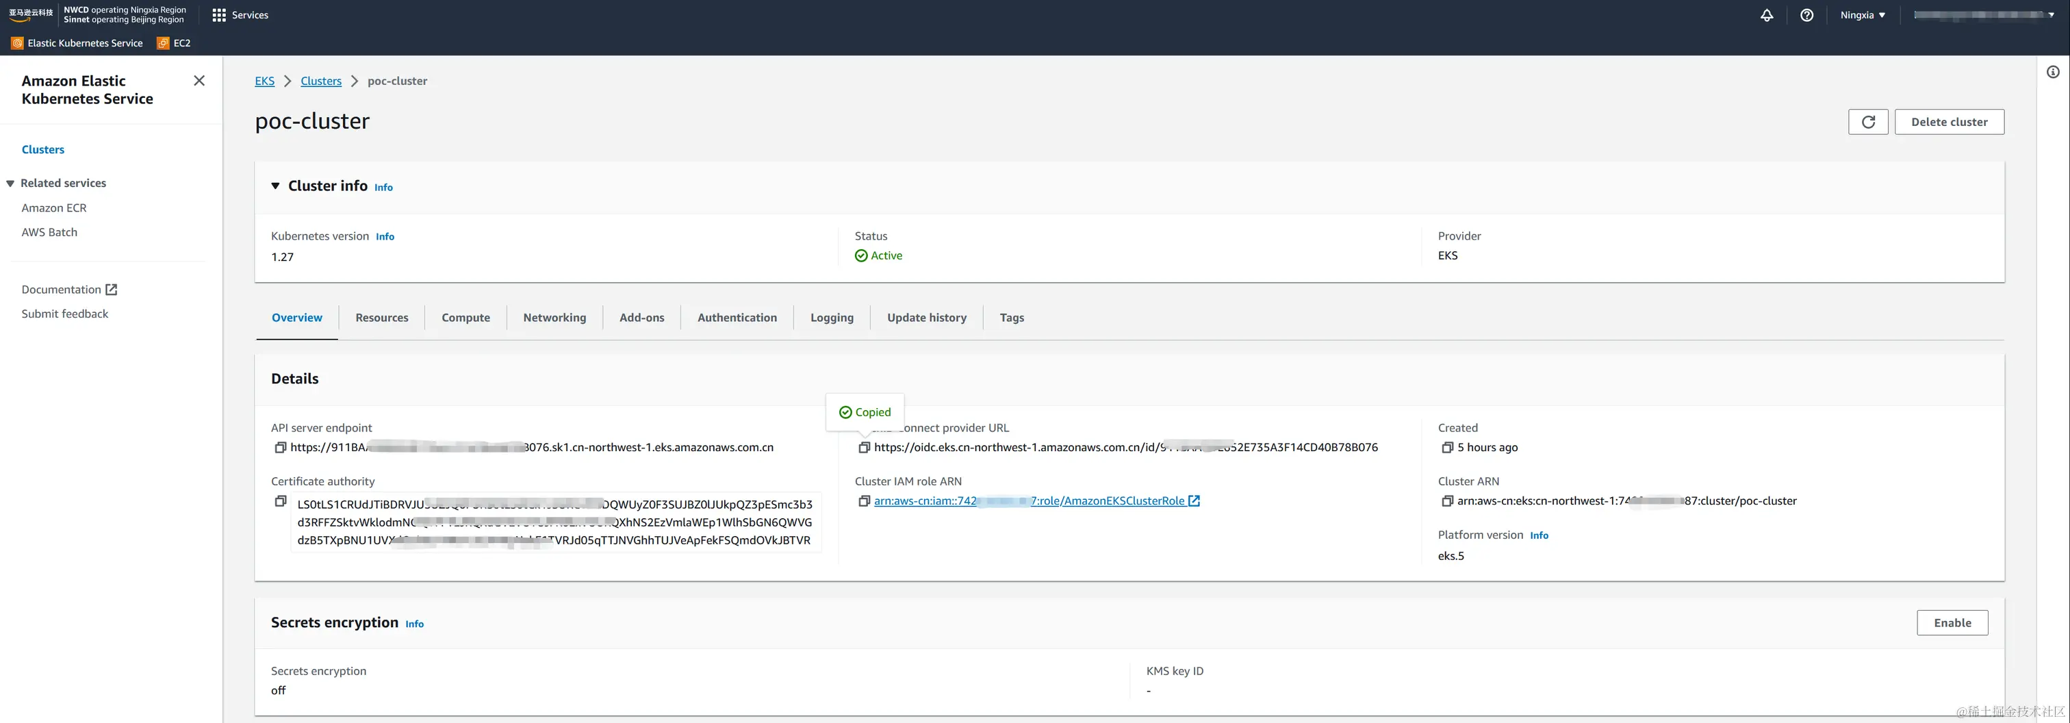Switch to the Logging tab
The height and width of the screenshot is (723, 2070).
point(832,318)
